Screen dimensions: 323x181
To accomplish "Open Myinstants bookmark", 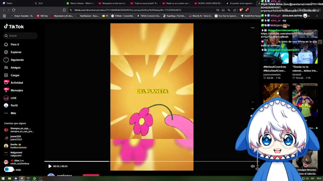I will click(x=62, y=16).
